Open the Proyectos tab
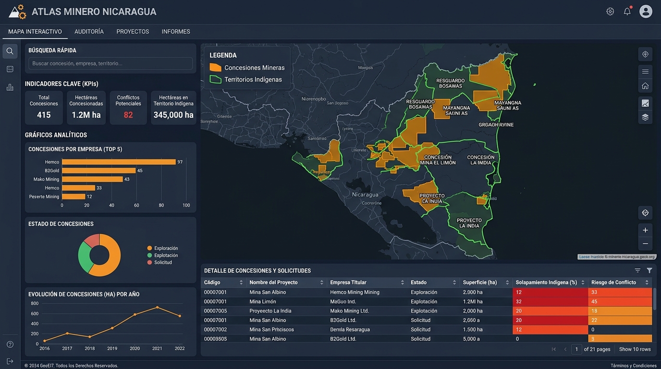 [x=133, y=32]
